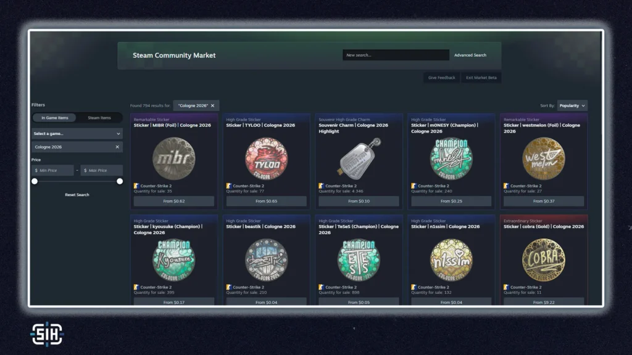Click the Give Feedback button
The width and height of the screenshot is (632, 355).
441,78
